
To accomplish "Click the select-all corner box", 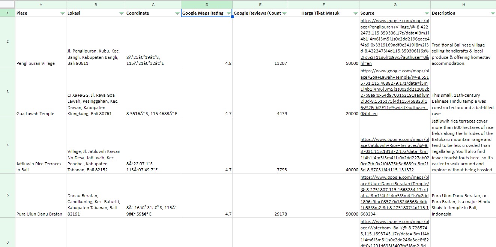I will (8, 4).
